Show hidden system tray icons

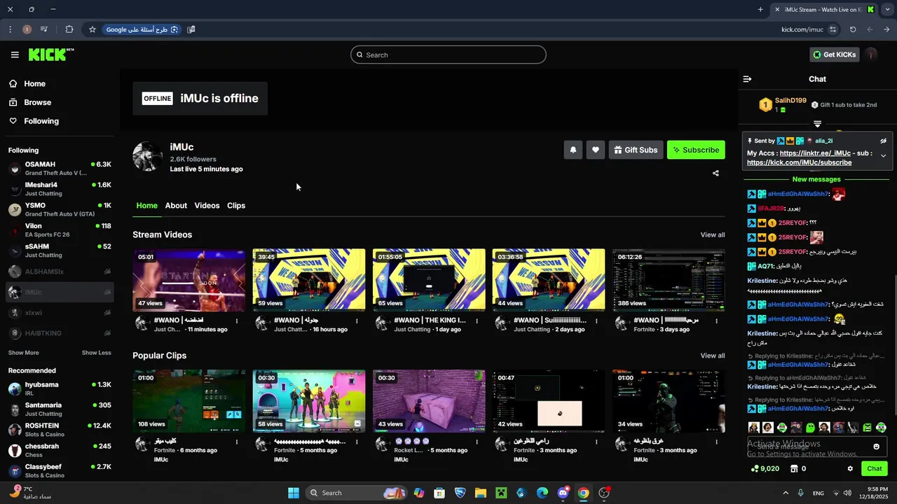pyautogui.click(x=785, y=493)
